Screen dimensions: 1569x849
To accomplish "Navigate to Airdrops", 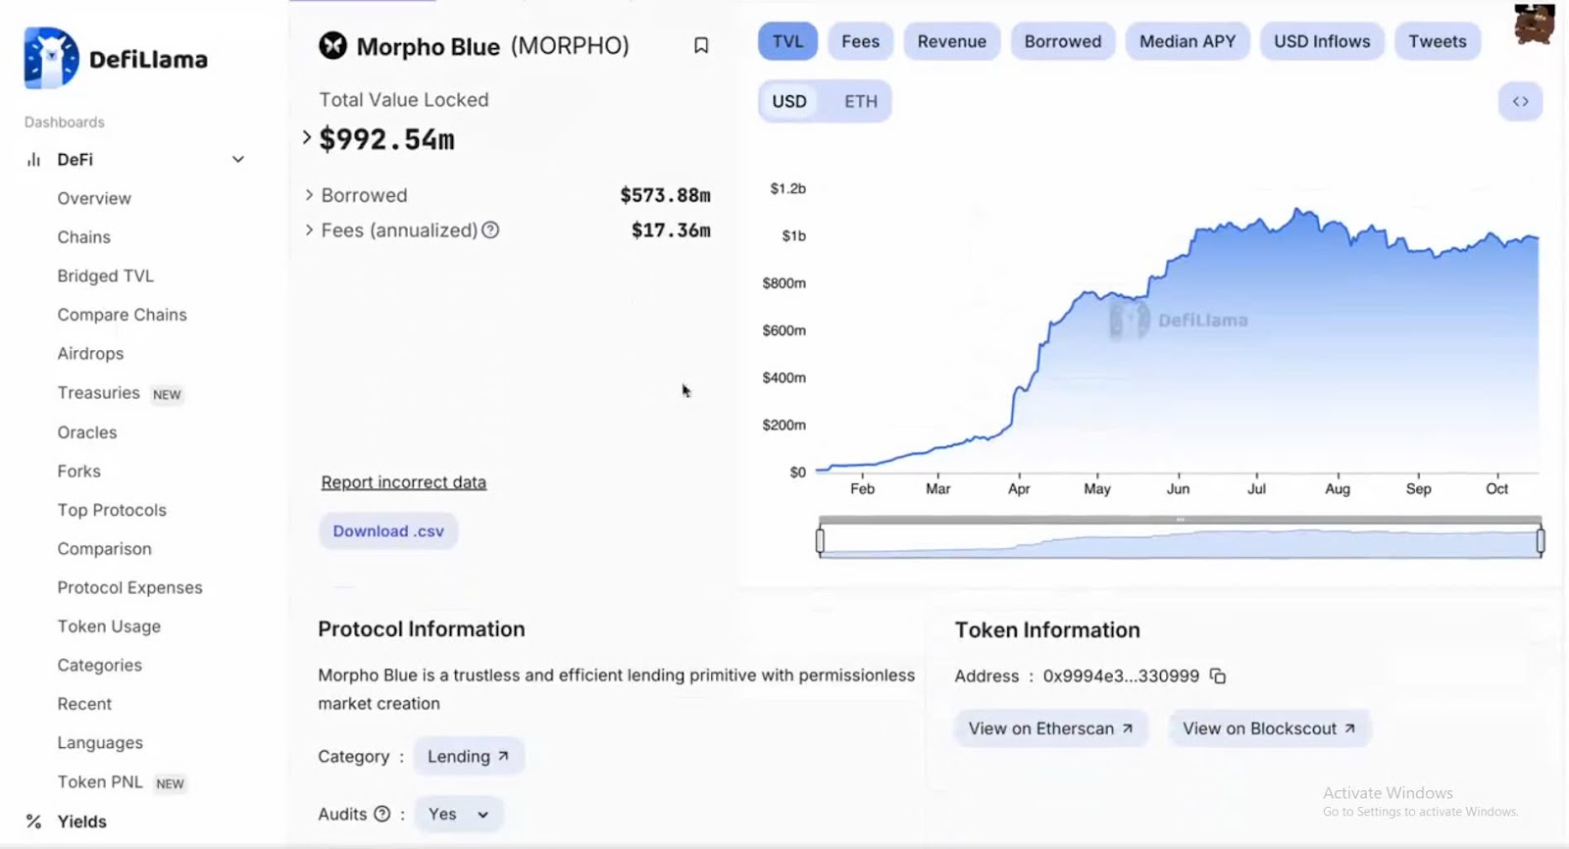I will [x=91, y=353].
